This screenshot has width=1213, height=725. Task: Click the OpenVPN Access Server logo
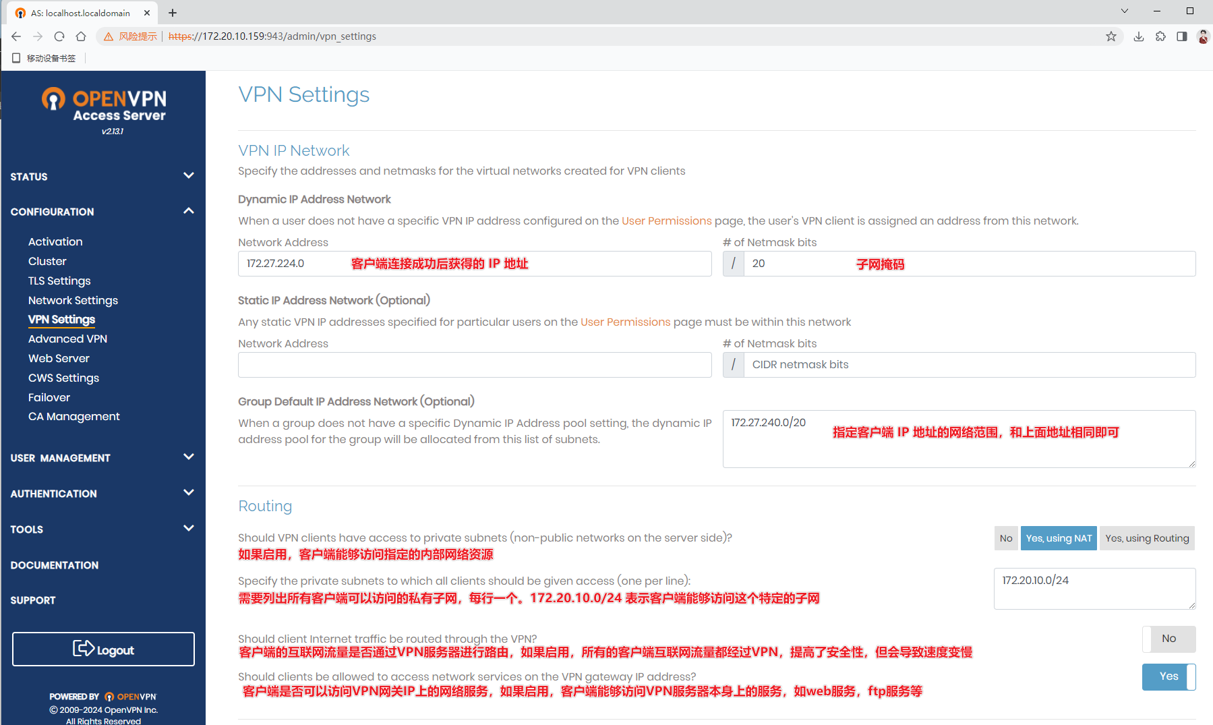point(104,105)
